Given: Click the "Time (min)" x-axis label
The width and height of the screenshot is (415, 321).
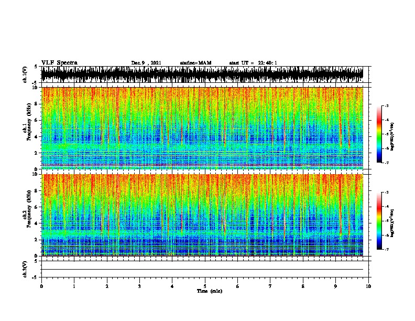Looking at the screenshot, I should pyautogui.click(x=210, y=291).
